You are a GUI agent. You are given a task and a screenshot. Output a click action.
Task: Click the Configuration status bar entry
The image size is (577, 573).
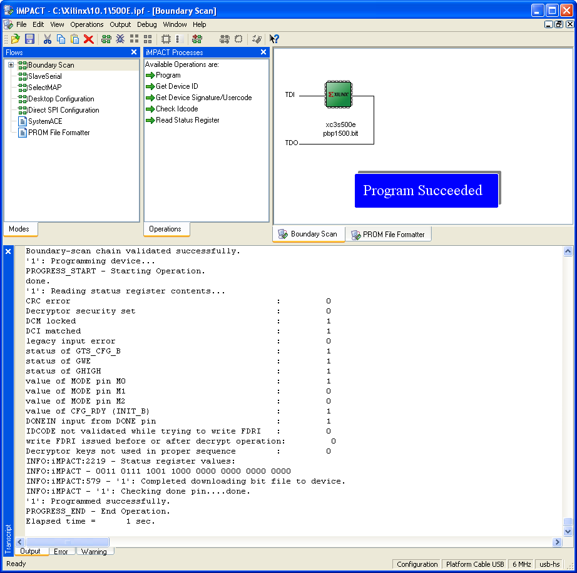coord(417,564)
